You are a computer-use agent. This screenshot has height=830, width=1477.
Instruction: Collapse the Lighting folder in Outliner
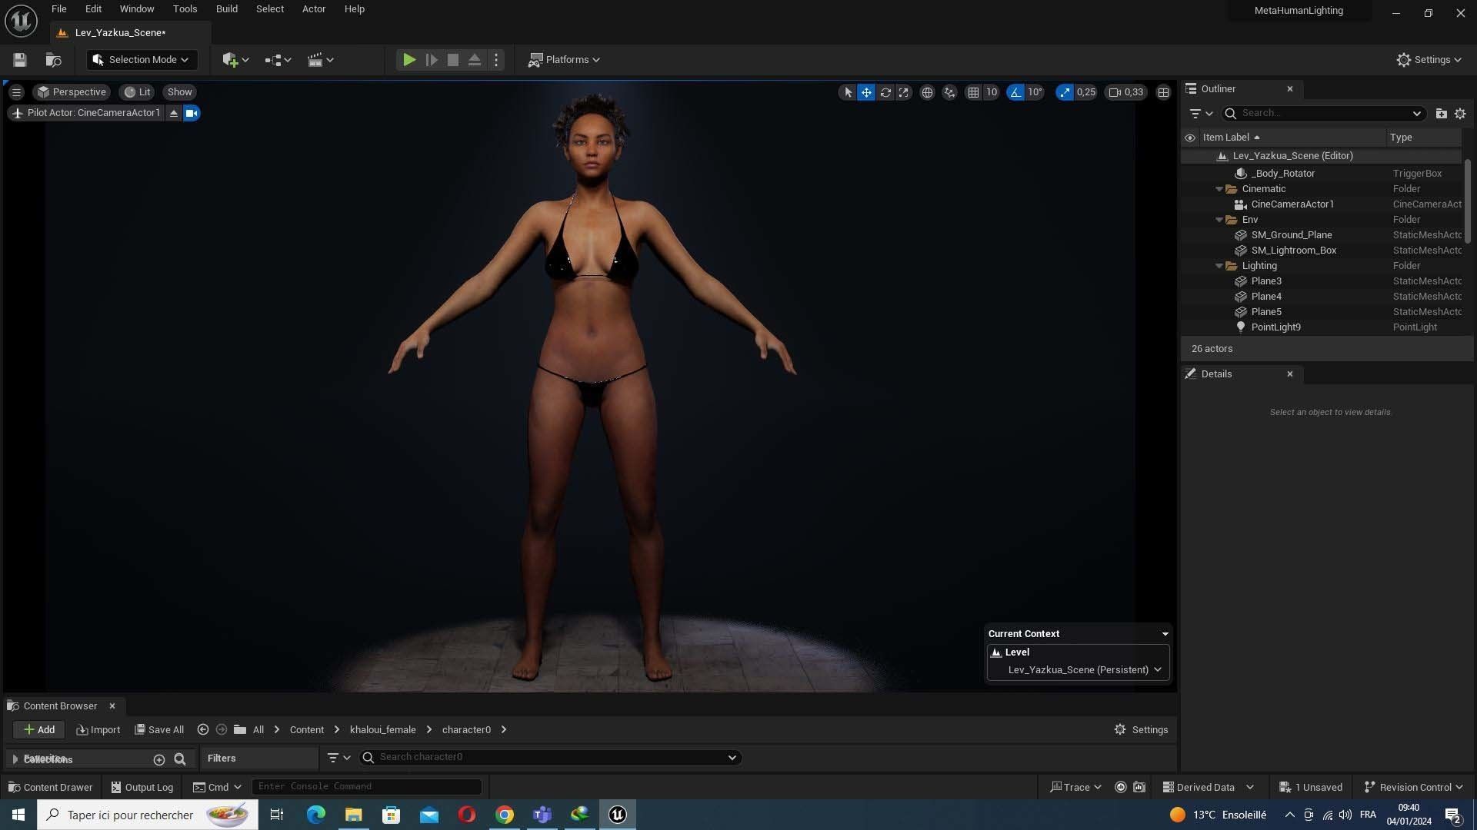(x=1219, y=266)
